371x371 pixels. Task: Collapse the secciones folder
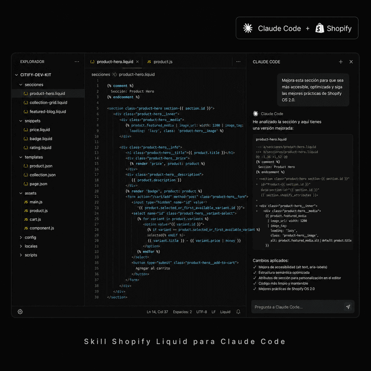[x=21, y=85]
